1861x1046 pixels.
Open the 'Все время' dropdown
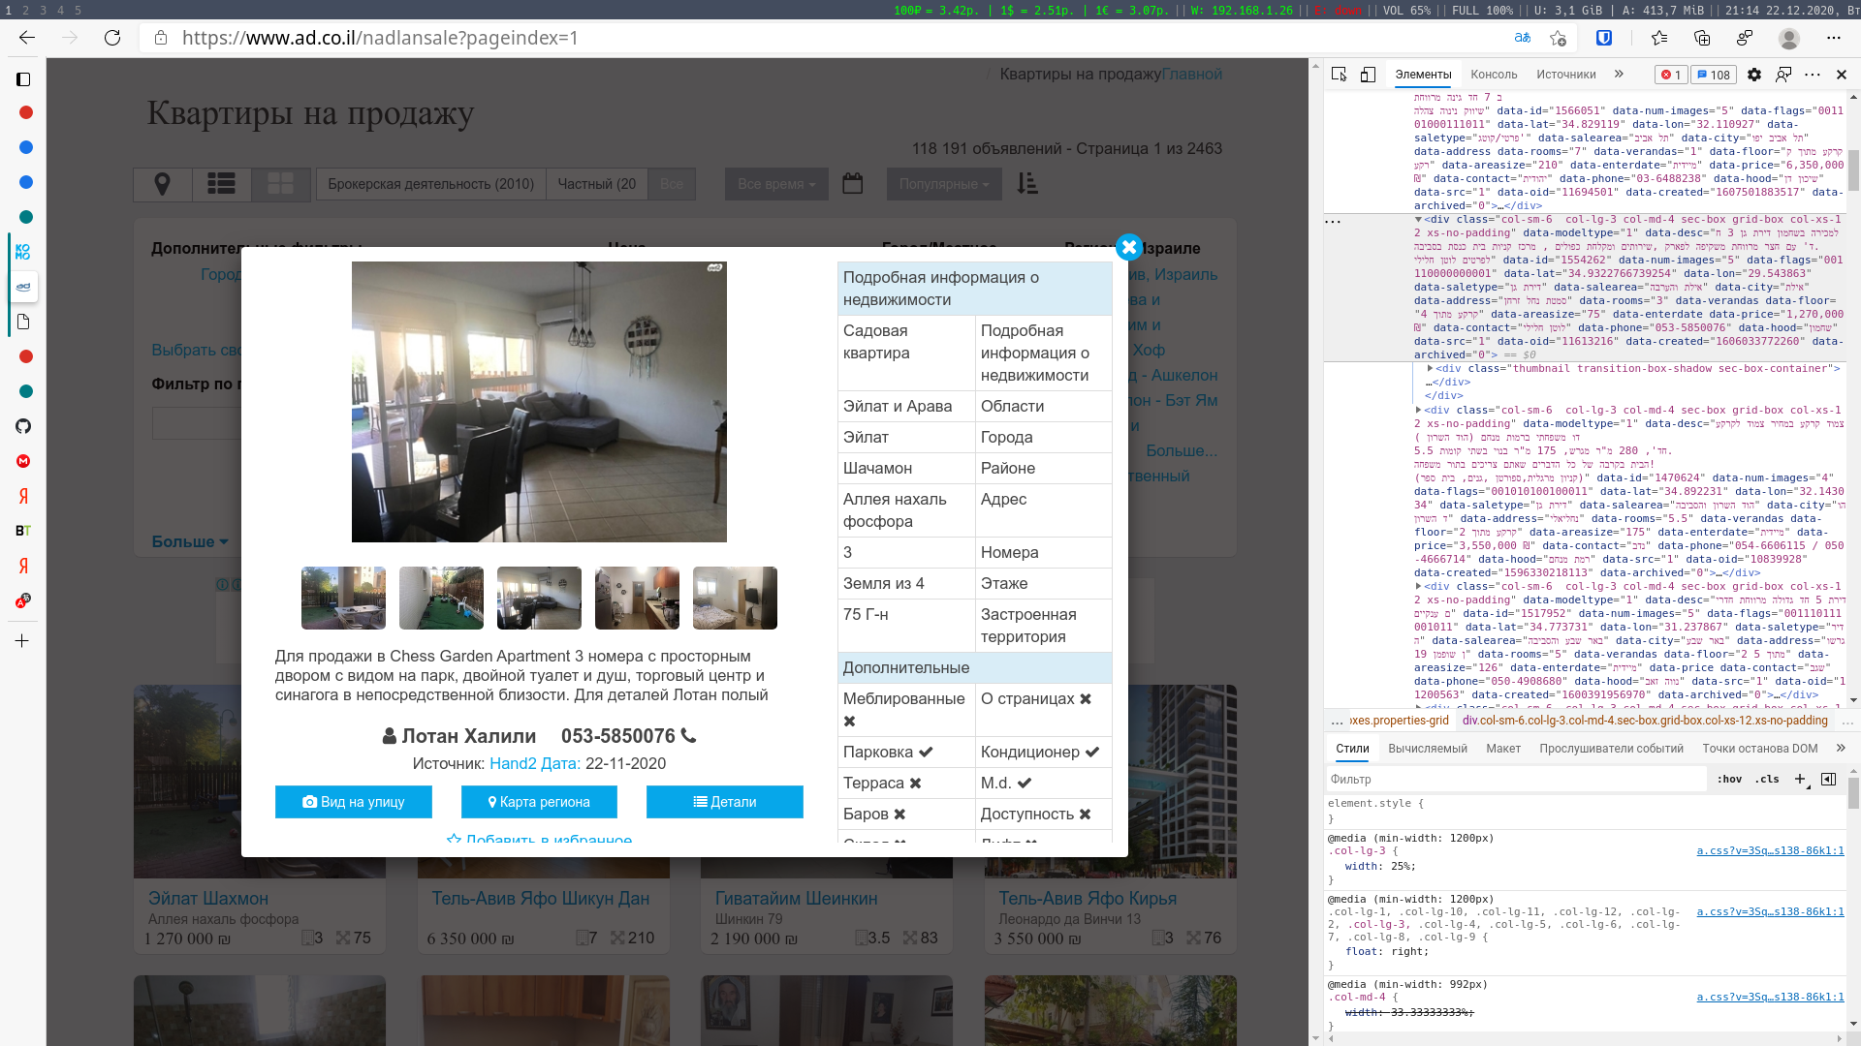pyautogui.click(x=776, y=184)
